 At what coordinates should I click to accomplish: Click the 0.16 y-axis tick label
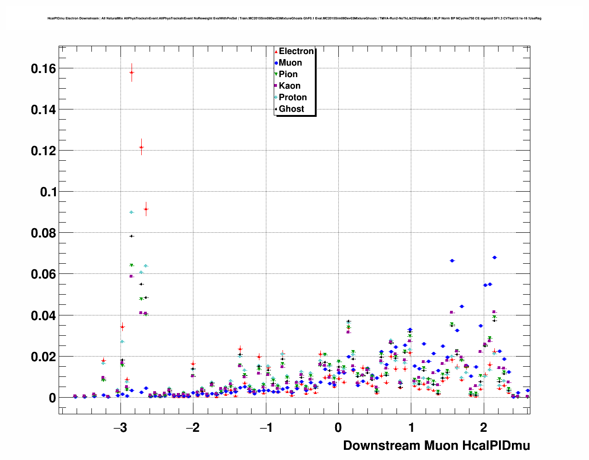tap(43, 69)
